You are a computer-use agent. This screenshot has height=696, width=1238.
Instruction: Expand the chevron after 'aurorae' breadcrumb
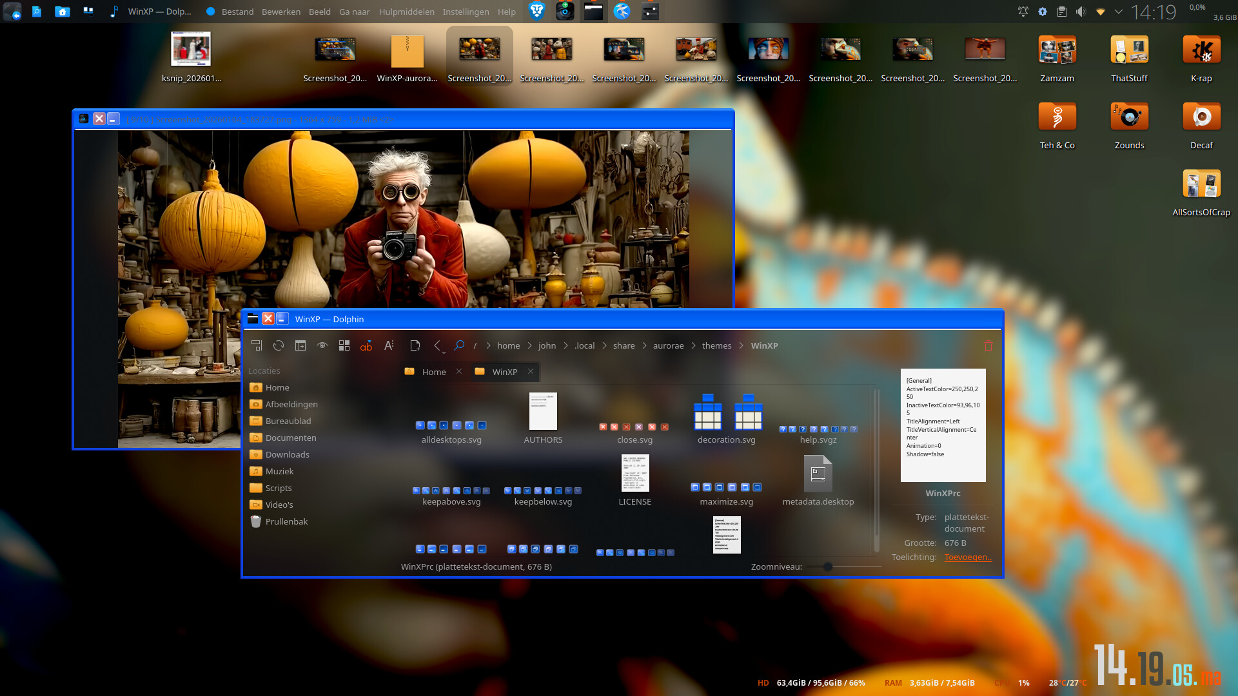(x=694, y=345)
